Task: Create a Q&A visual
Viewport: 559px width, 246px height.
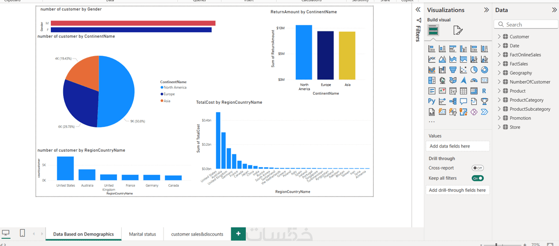Action: coord(463,101)
